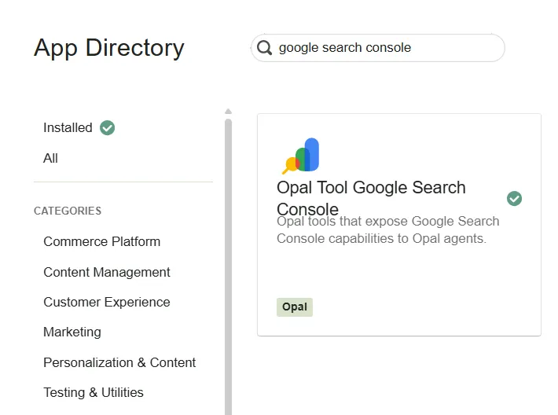The image size is (558, 415).
Task: Choose the Marketing category
Action: pos(72,332)
